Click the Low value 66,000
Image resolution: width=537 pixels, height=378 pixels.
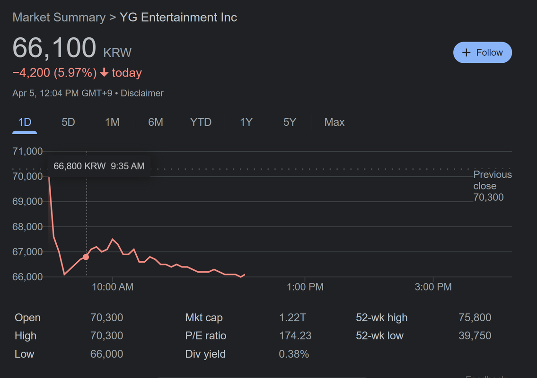(106, 354)
